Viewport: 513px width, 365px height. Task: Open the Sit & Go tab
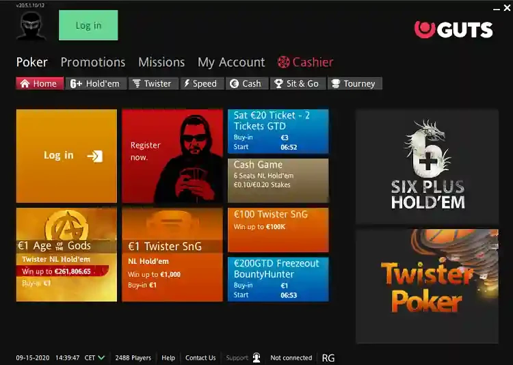(296, 83)
